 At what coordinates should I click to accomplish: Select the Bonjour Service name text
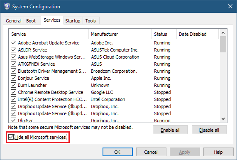(34, 78)
